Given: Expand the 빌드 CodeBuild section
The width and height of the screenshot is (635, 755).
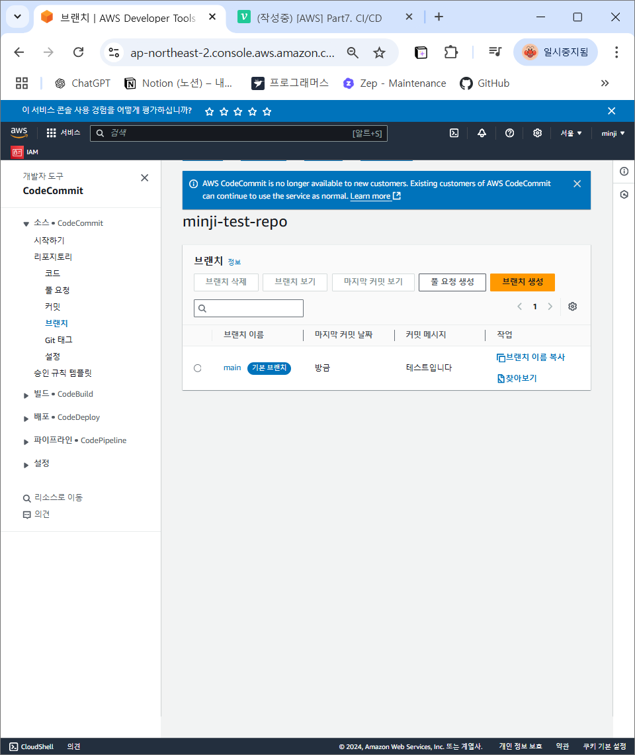Looking at the screenshot, I should pos(26,395).
